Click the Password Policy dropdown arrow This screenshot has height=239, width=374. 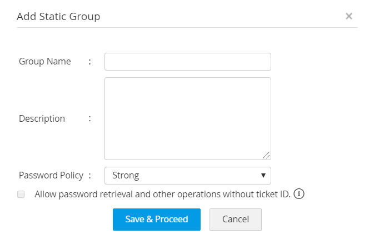(263, 176)
